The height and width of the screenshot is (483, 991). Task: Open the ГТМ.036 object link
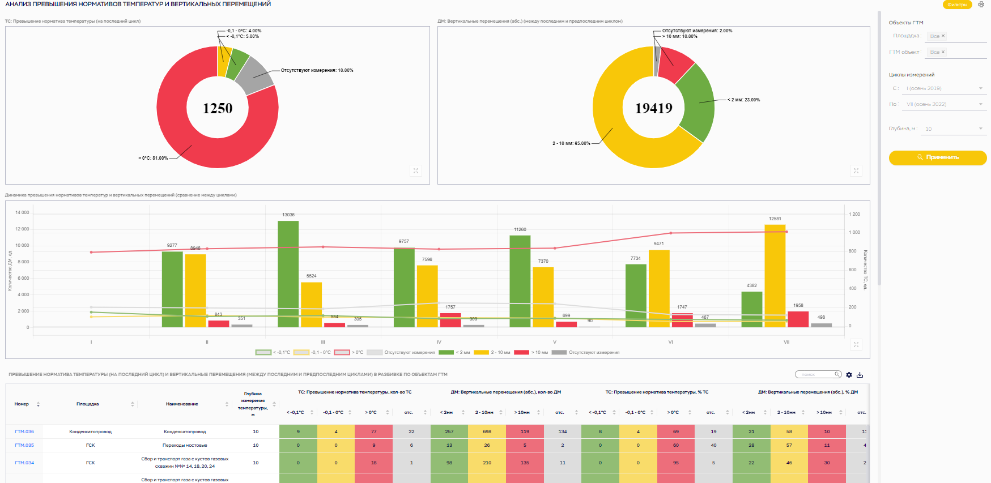[24, 431]
